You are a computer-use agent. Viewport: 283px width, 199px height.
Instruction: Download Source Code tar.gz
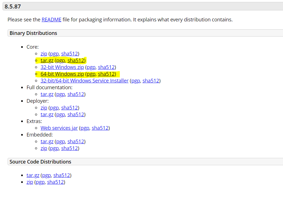point(33,175)
